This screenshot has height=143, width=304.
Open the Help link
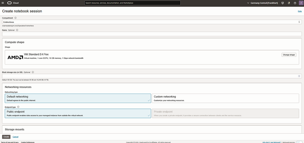300,12
